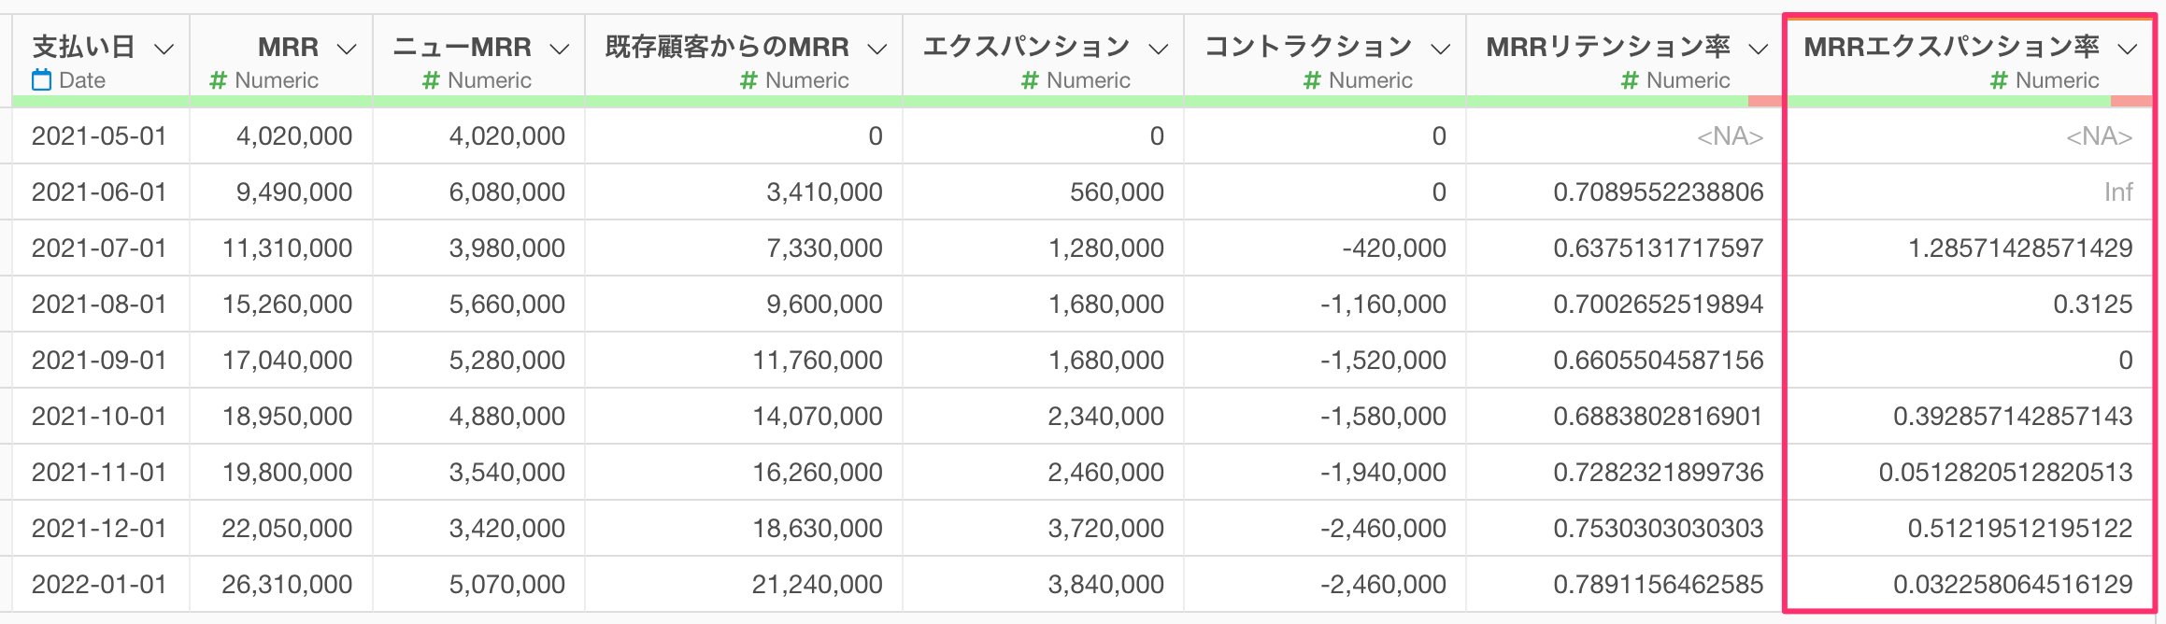Open the 支払い日 column dropdown menu
Image resolution: width=2166 pixels, height=624 pixels.
tap(164, 49)
